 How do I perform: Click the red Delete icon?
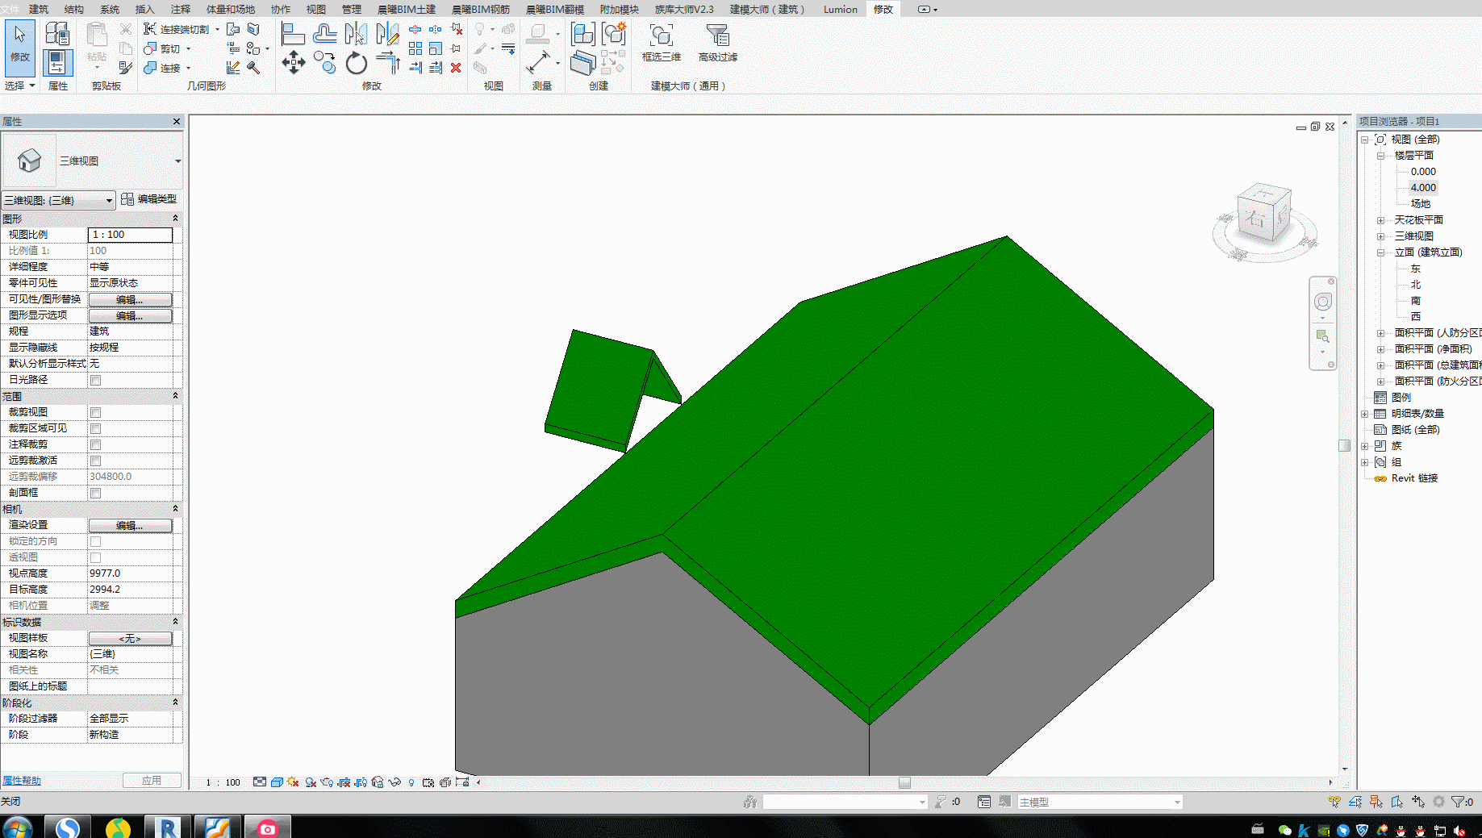456,68
